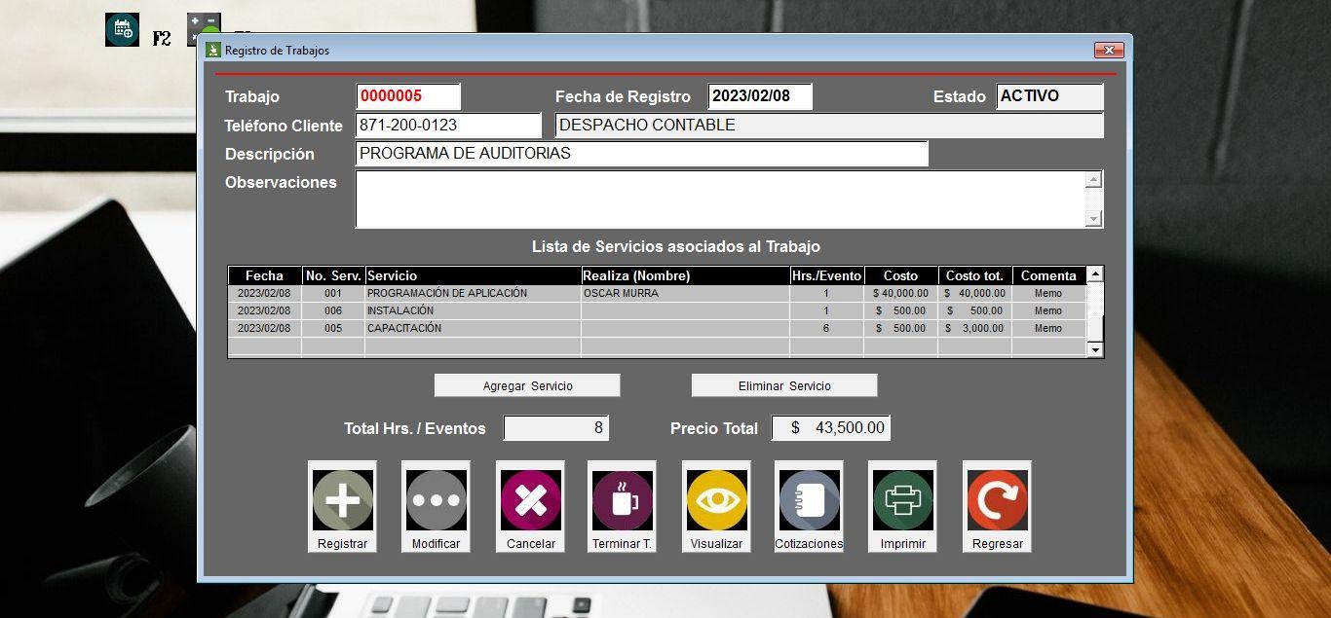The image size is (1331, 618).
Task: Click the No. Serv. column header
Action: (x=333, y=275)
